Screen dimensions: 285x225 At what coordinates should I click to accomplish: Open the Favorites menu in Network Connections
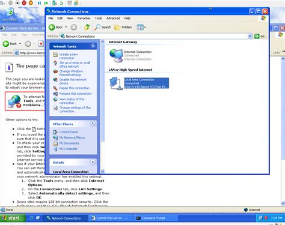(84, 18)
